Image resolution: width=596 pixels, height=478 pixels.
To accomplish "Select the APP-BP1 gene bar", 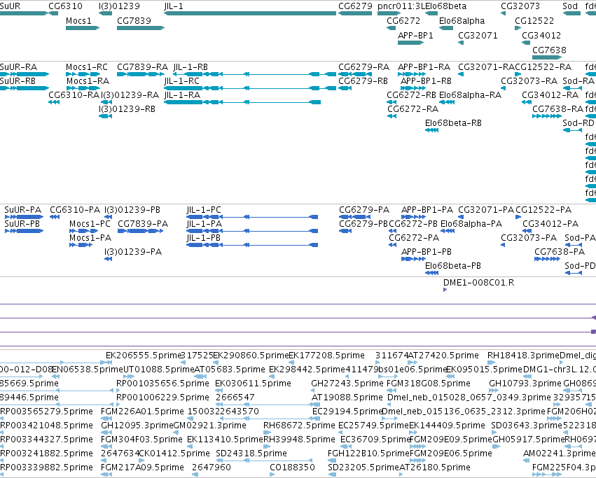I will (x=411, y=43).
